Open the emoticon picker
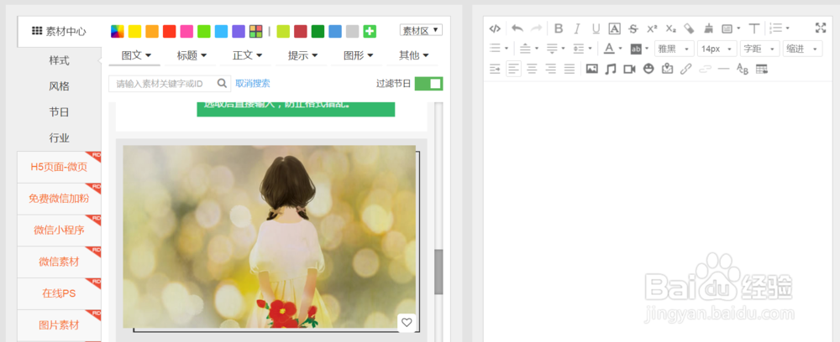Image resolution: width=840 pixels, height=342 pixels. coord(648,69)
